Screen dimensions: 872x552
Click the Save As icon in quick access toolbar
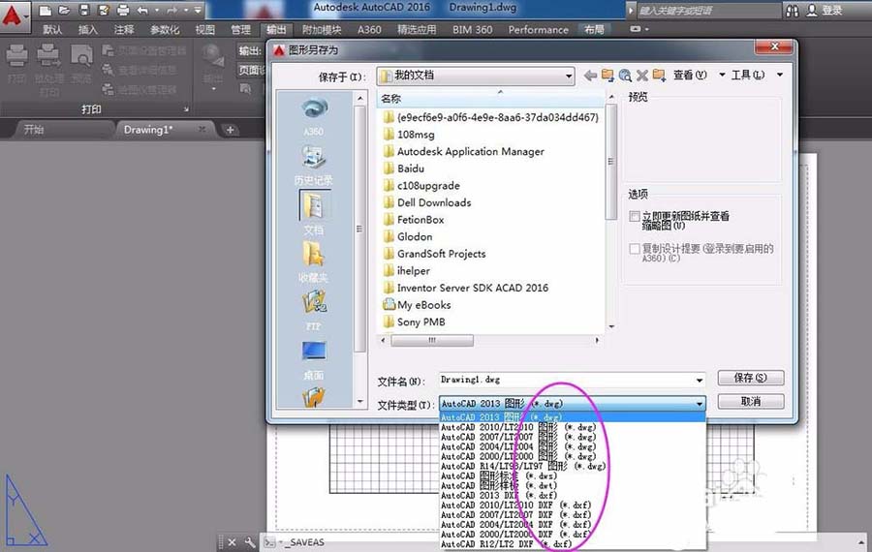104,10
